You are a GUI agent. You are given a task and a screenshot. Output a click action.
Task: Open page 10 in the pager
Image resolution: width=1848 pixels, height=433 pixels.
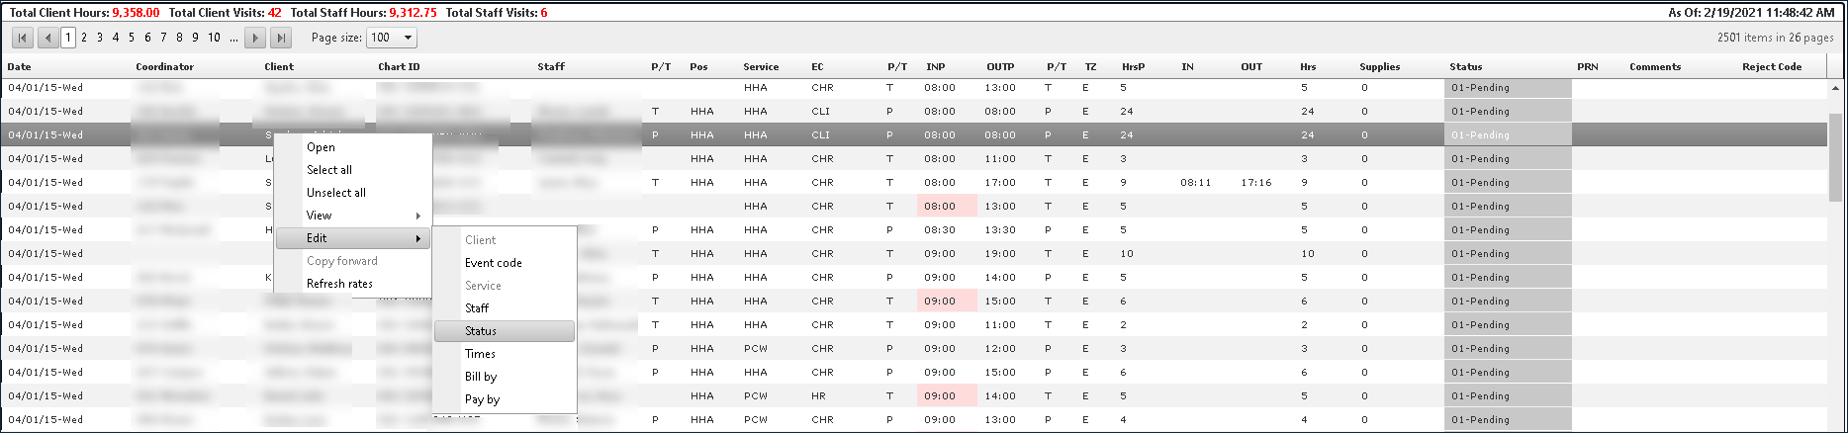[x=214, y=38]
